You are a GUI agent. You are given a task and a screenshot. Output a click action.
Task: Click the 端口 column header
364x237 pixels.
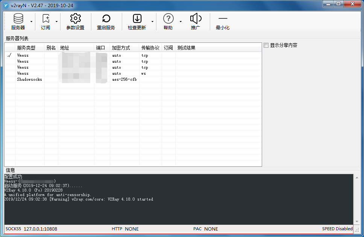pos(102,48)
